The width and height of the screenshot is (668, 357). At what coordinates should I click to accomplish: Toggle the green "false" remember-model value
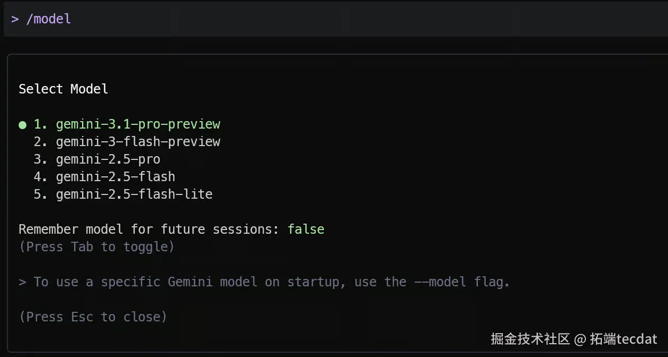[x=306, y=229]
